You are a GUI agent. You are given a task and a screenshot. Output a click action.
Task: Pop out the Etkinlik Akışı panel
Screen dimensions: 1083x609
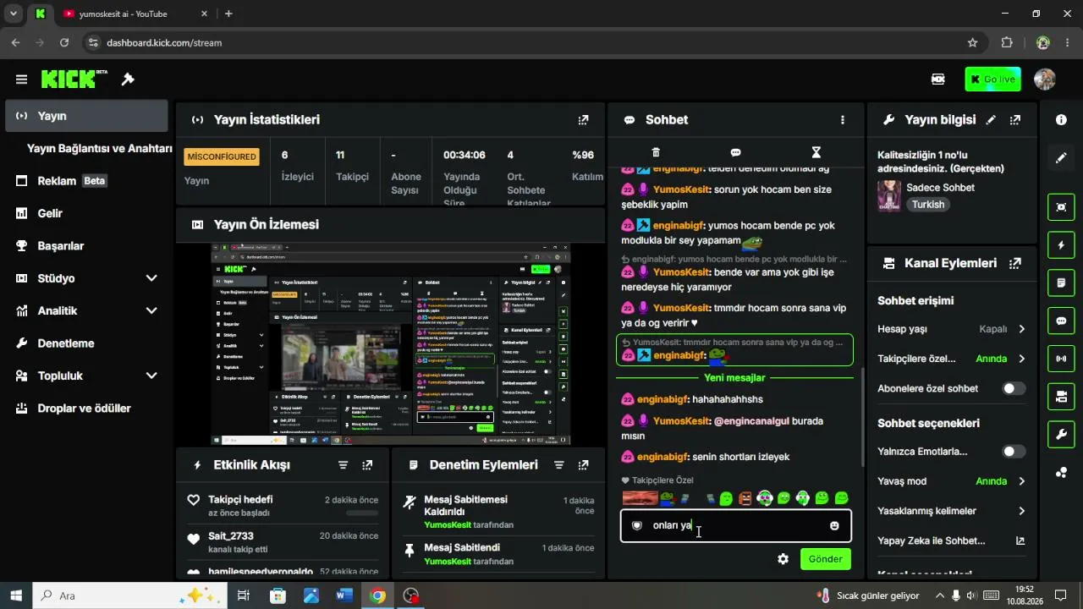[x=367, y=465]
